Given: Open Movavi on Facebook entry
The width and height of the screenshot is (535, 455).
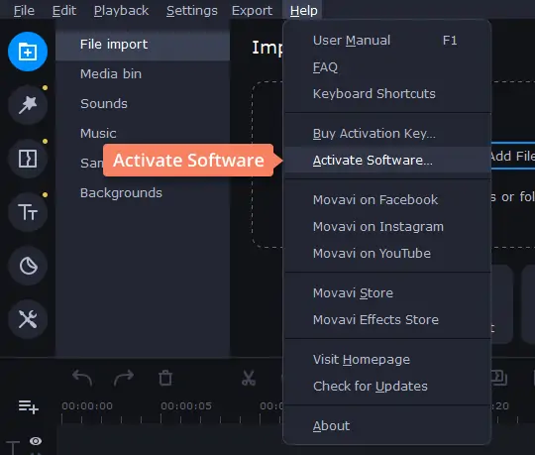Looking at the screenshot, I should click(x=387, y=199).
